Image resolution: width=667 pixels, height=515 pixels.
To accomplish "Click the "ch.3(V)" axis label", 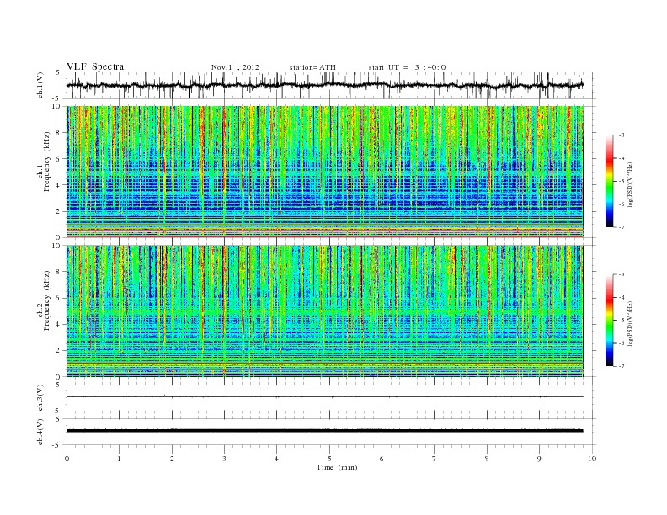I will pos(40,398).
